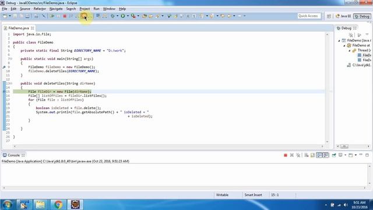Click the Resume debug button
This screenshot has height=210, width=373.
[x=52, y=16]
